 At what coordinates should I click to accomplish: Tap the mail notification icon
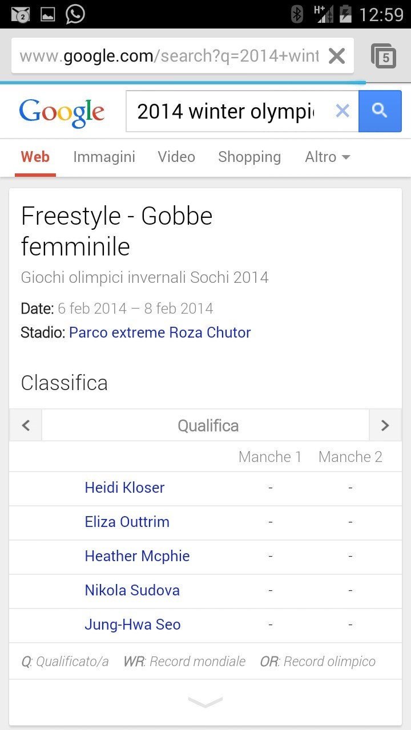[21, 15]
